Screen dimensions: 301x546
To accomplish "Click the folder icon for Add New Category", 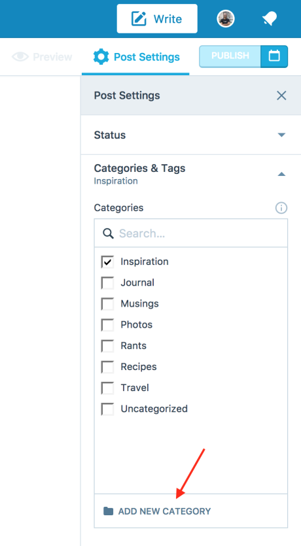I will [109, 511].
